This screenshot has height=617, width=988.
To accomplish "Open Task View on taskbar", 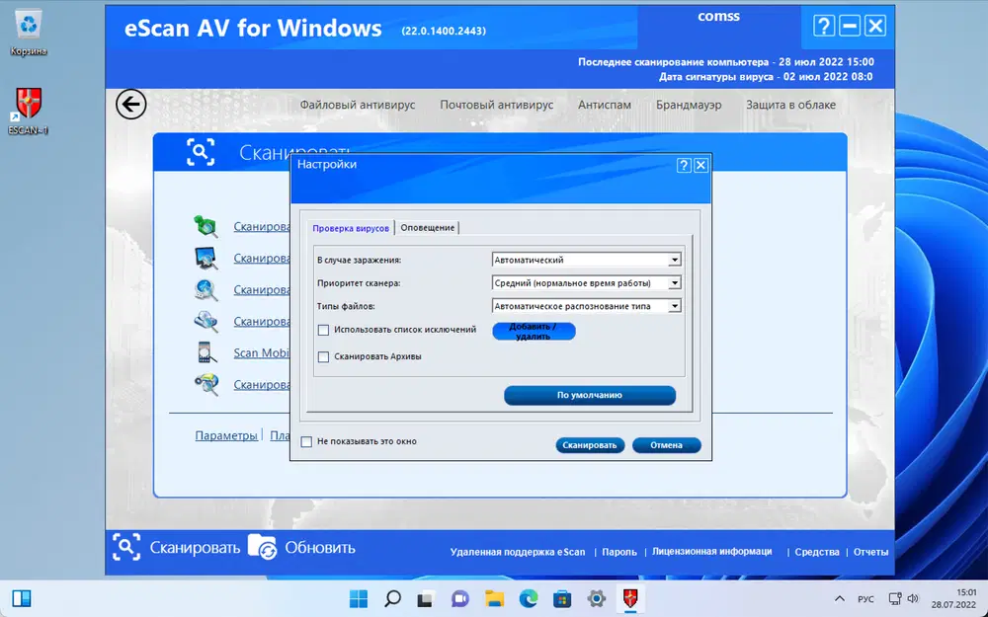I will tap(426, 599).
